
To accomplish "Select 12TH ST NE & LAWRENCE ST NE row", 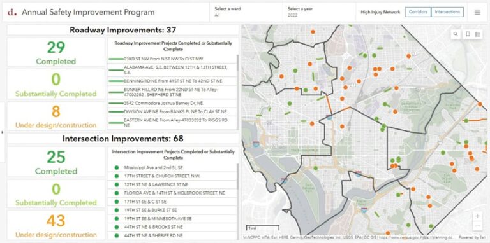I will [x=173, y=184].
